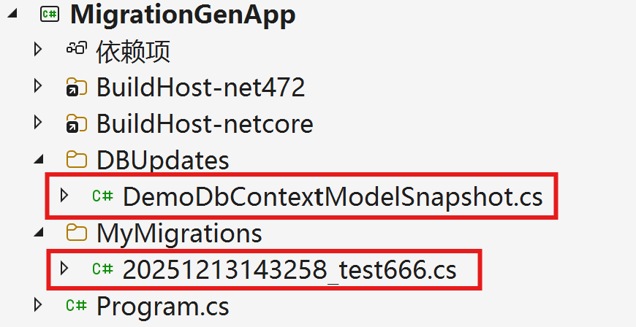This screenshot has width=636, height=327.
Task: Expand the 依赖项 node
Action: tap(39, 50)
